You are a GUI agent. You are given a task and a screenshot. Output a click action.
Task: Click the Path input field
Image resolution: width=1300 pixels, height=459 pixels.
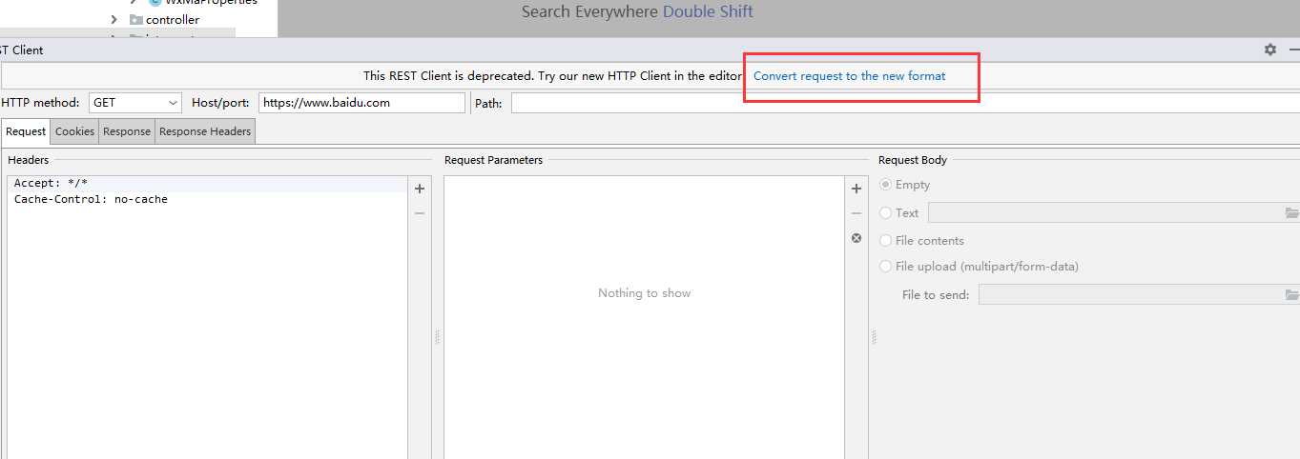(905, 103)
